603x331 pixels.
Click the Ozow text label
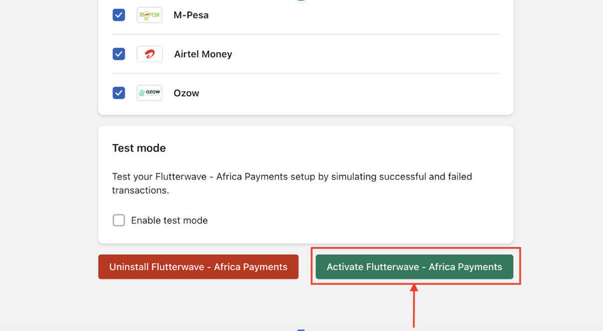click(186, 93)
